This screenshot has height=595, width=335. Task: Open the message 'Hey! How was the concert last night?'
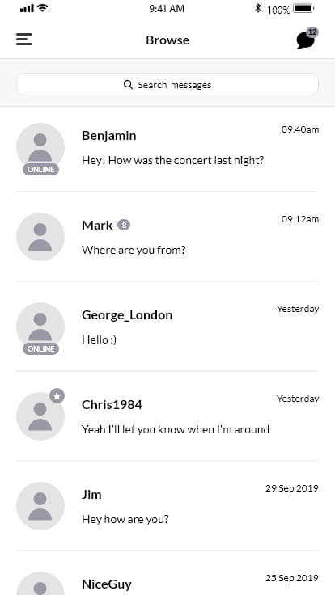(x=173, y=161)
